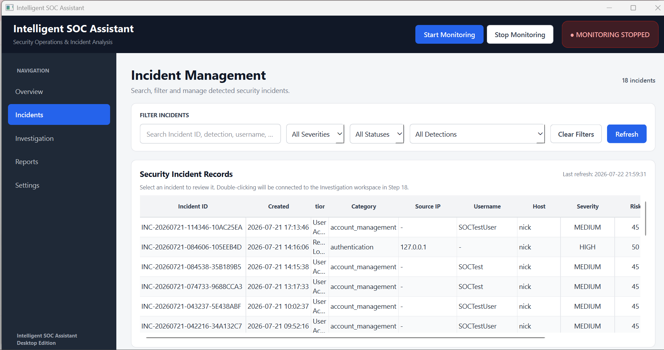Click the Clear Filters button

click(x=576, y=134)
